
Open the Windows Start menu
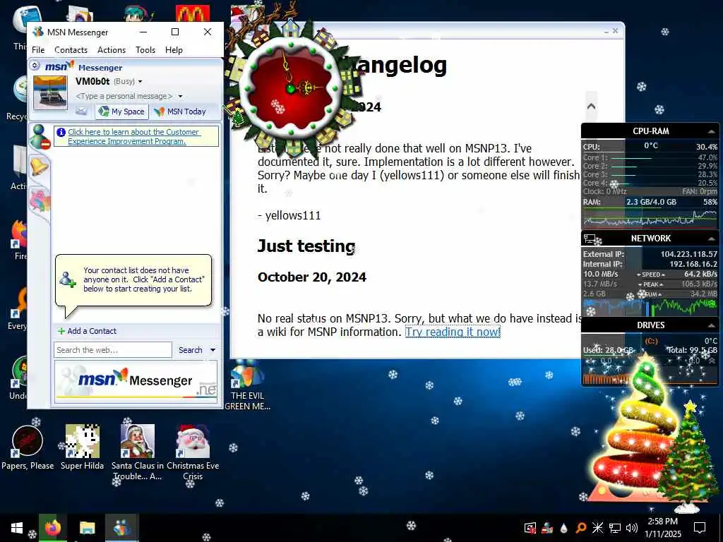[x=17, y=528]
